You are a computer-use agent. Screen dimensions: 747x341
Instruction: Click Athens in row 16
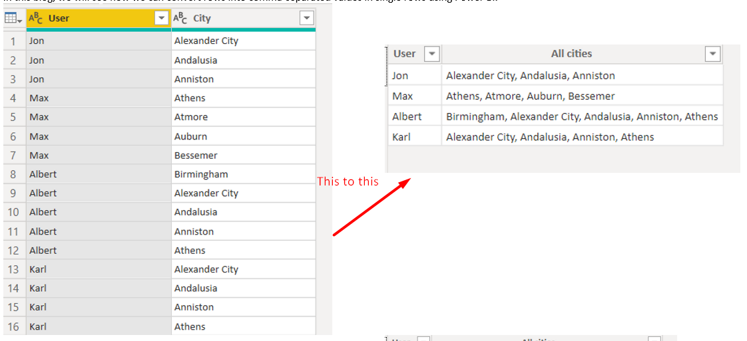click(244, 326)
